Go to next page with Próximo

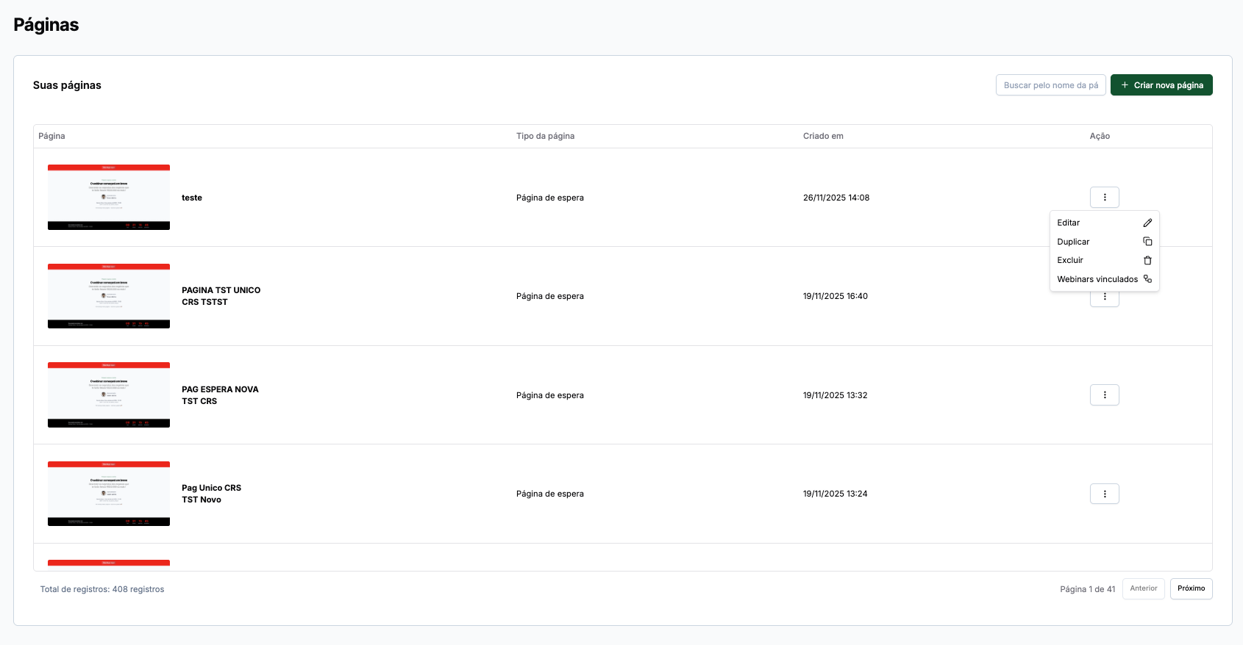[x=1191, y=588]
